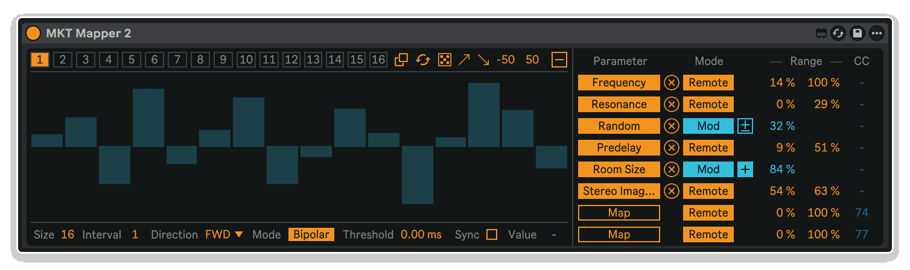Viewport: 910px width, 270px height.
Task: Click the tallest step bar in the sequencer
Action: point(484,115)
